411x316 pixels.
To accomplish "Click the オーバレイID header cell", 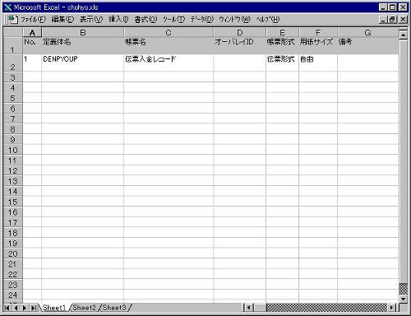I will [x=240, y=46].
